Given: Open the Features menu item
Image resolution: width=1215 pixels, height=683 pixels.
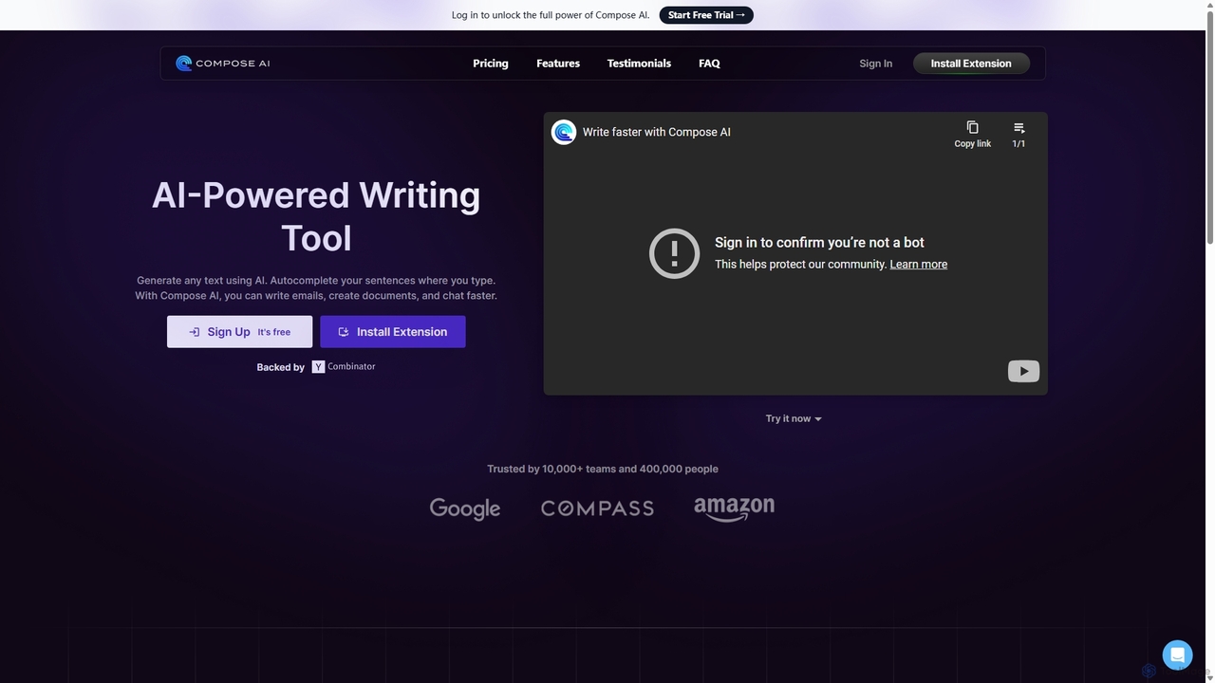Looking at the screenshot, I should (558, 64).
